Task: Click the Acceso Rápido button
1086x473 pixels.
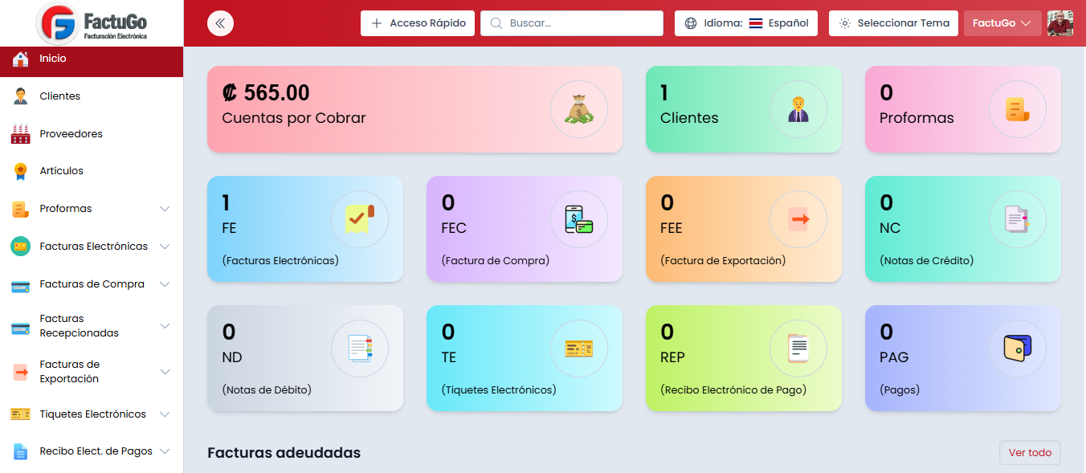Action: 418,23
